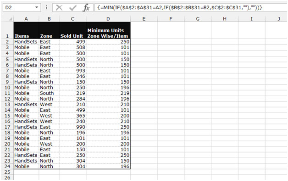Select column A header
This screenshot has height=181, width=288.
click(x=26, y=19)
